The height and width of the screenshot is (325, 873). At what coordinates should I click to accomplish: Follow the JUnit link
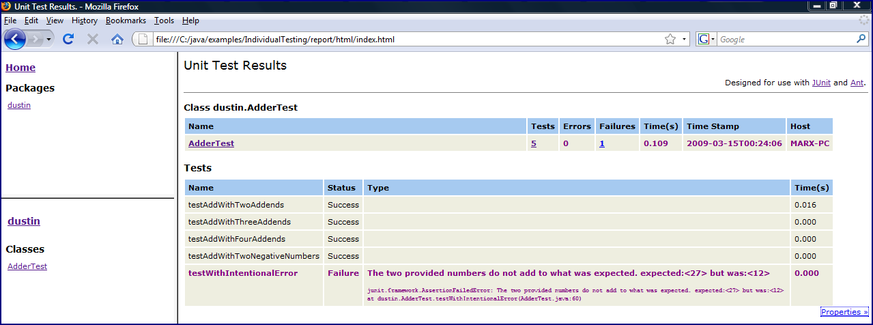pyautogui.click(x=821, y=83)
